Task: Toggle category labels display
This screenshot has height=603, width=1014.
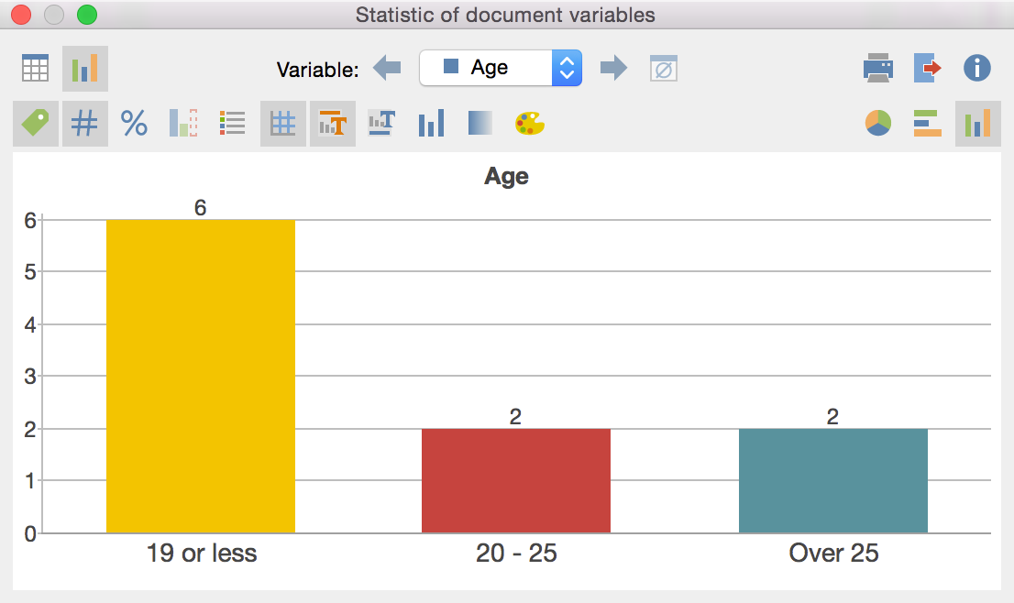Action: point(35,124)
